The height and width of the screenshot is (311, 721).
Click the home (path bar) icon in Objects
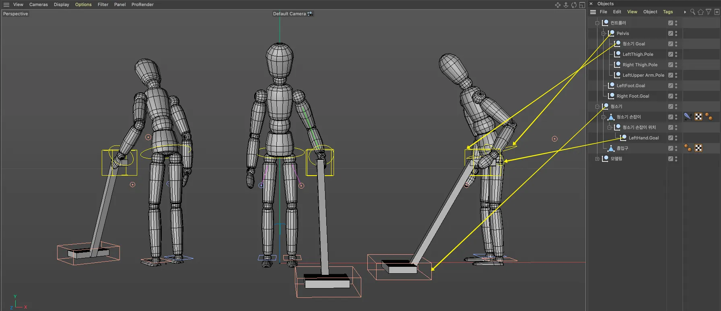click(700, 12)
